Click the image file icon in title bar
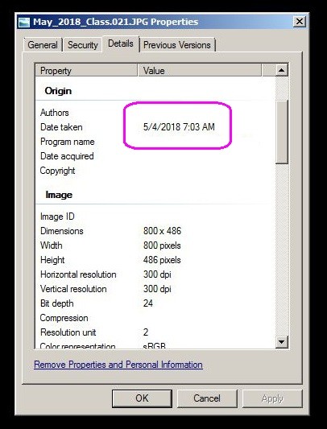 point(24,23)
